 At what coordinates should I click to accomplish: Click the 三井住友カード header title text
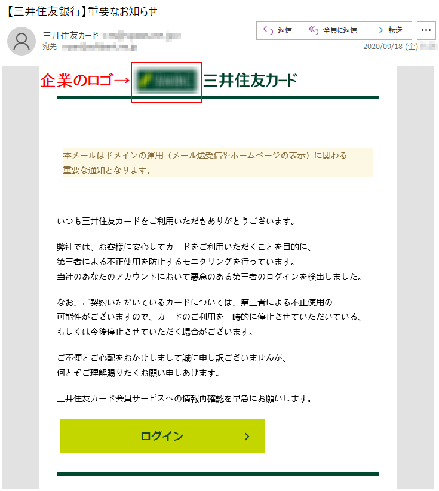(x=250, y=81)
